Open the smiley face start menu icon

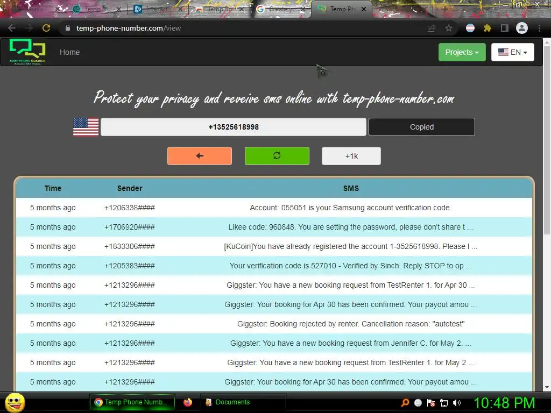pyautogui.click(x=15, y=402)
